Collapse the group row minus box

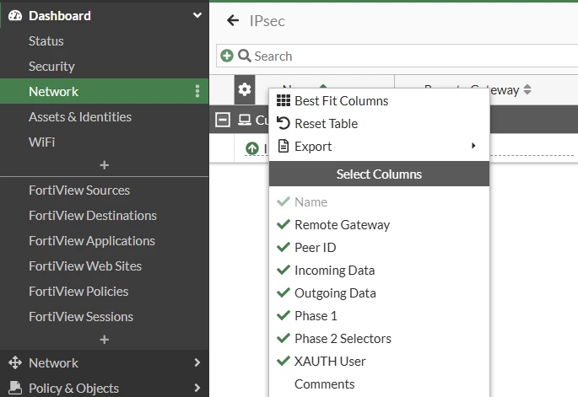[223, 120]
